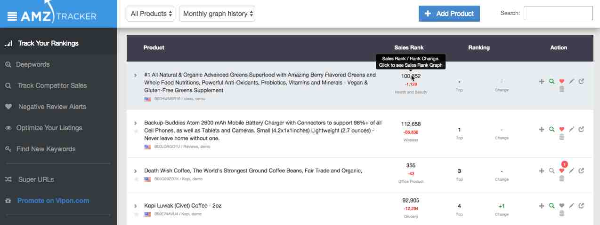Focus the Search input field

click(558, 13)
